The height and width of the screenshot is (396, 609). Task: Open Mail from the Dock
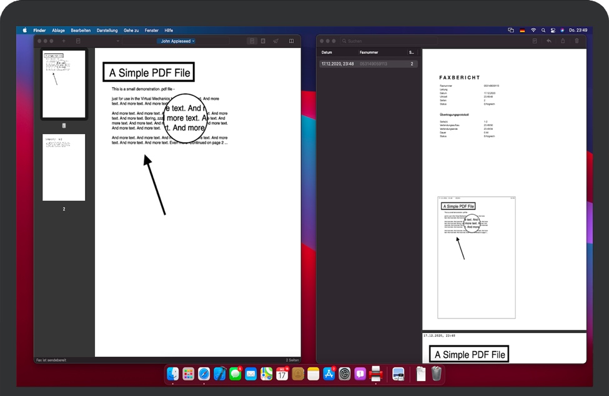pyautogui.click(x=251, y=374)
